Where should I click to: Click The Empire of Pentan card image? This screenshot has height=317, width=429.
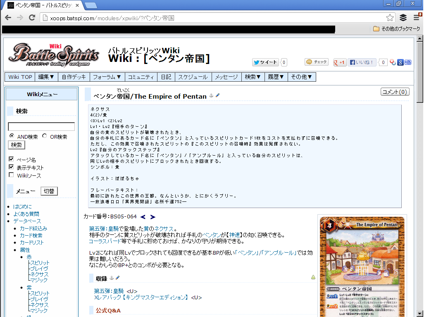pos(362,267)
